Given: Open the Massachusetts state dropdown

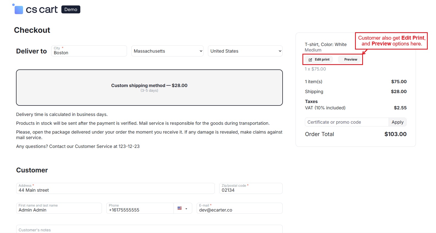Looking at the screenshot, I should (x=167, y=51).
